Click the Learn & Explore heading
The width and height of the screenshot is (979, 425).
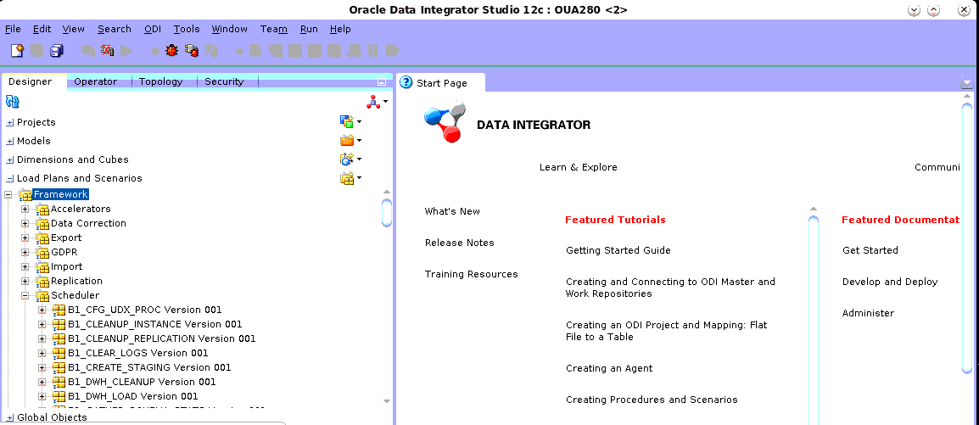tap(579, 167)
